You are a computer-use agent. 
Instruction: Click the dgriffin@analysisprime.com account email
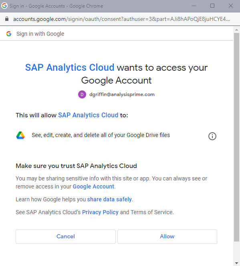click(122, 94)
